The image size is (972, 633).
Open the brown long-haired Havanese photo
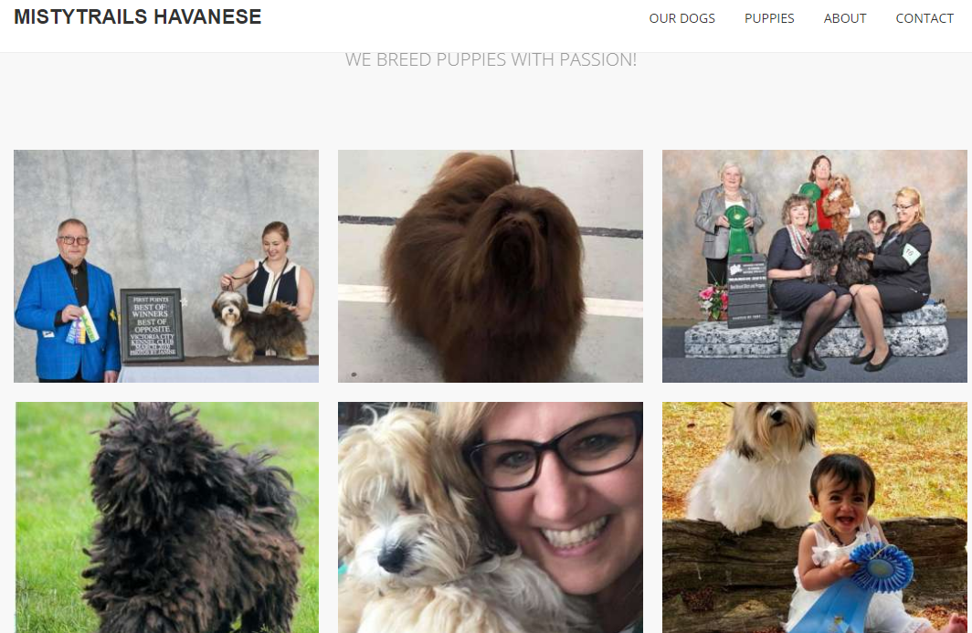(491, 266)
